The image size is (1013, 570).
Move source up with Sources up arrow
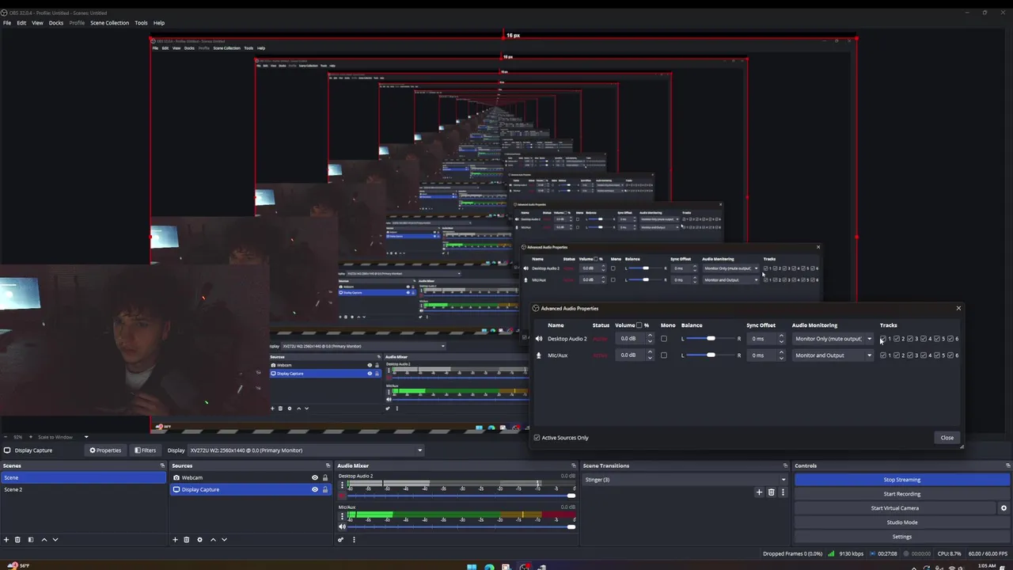coord(213,539)
